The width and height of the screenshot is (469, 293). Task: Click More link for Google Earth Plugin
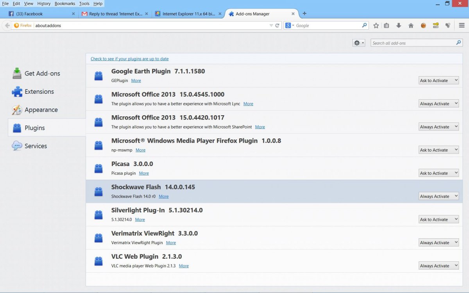[x=136, y=80]
